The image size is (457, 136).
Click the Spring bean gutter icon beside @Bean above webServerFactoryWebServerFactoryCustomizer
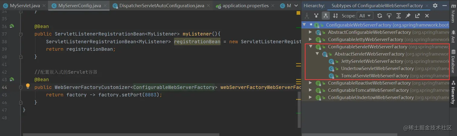[12, 79]
